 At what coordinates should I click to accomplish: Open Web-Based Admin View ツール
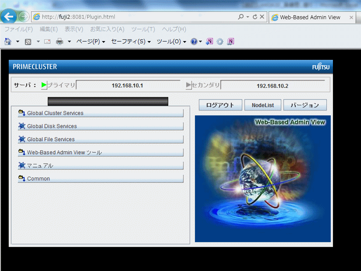click(101, 152)
